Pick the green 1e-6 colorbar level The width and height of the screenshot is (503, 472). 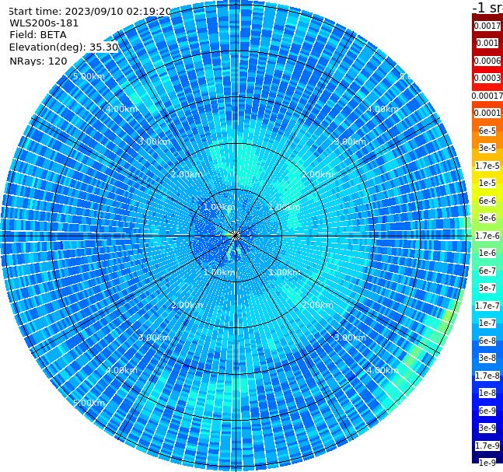tap(487, 253)
